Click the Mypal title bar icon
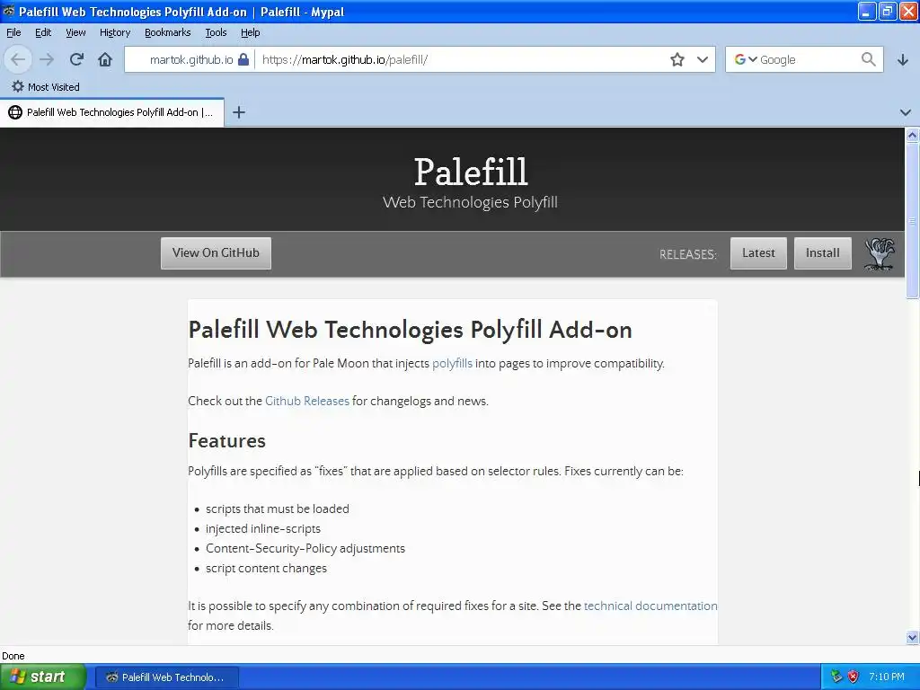Image resolution: width=920 pixels, height=690 pixels. (8, 11)
